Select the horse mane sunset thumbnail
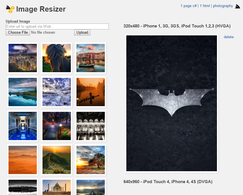The height and width of the screenshot is (195, 243). [x=57, y=58]
